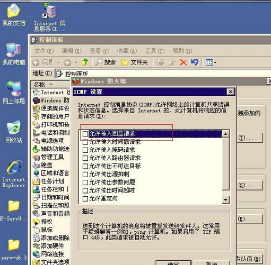Click the Copy To toolbar icon

172,62
